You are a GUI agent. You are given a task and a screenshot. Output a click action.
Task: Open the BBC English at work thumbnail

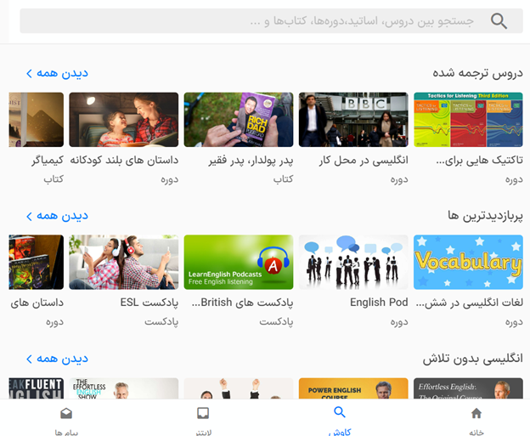(353, 119)
